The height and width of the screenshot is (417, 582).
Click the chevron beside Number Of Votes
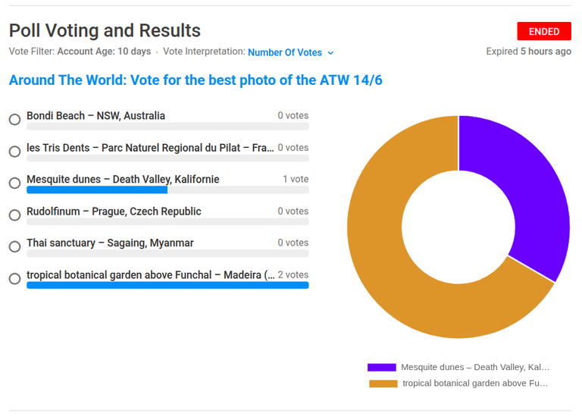pyautogui.click(x=330, y=53)
